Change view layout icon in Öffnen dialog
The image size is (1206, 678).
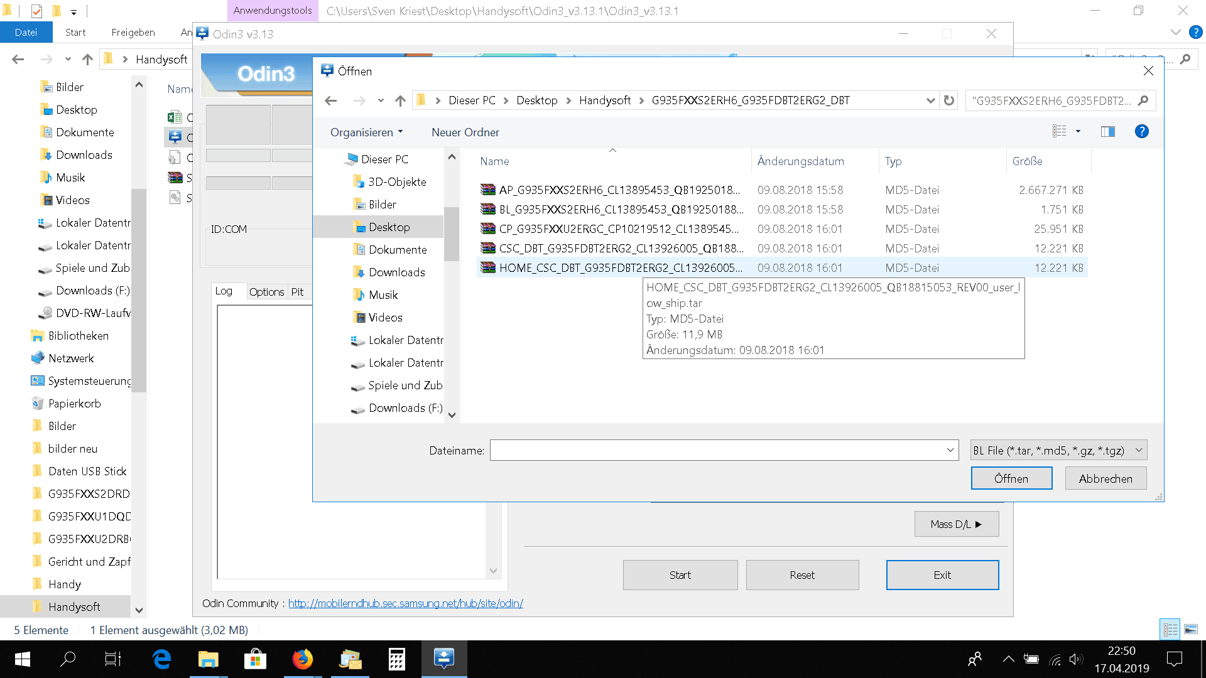click(x=1060, y=131)
